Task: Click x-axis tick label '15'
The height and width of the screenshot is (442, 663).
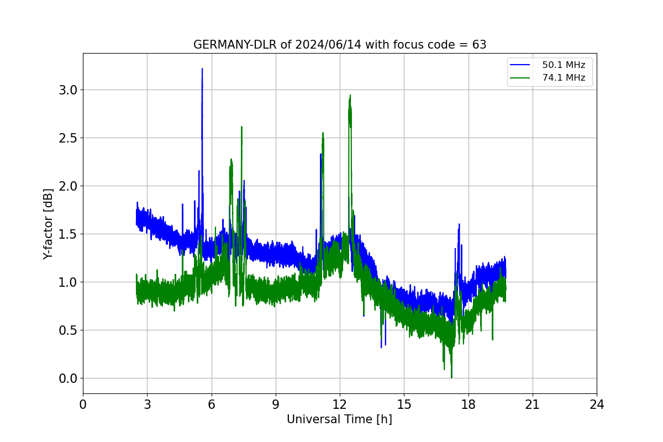Action: tap(404, 404)
